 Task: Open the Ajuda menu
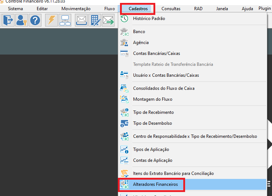click(x=247, y=9)
